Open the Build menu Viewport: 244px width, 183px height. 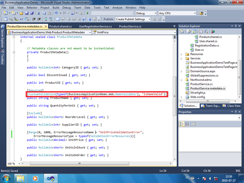[56, 8]
